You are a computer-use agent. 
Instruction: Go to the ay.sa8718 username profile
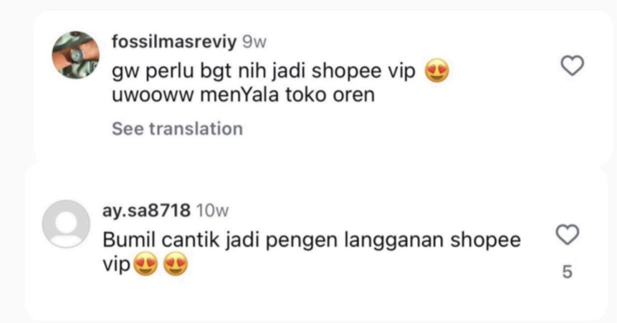point(146,211)
